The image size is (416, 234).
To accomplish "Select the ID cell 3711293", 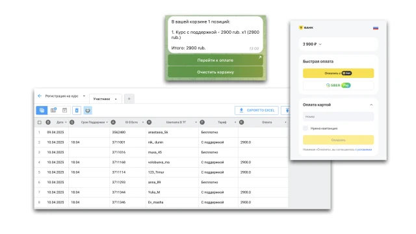I will 127,182.
